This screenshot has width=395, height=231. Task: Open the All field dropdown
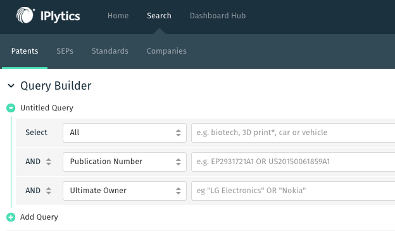125,133
